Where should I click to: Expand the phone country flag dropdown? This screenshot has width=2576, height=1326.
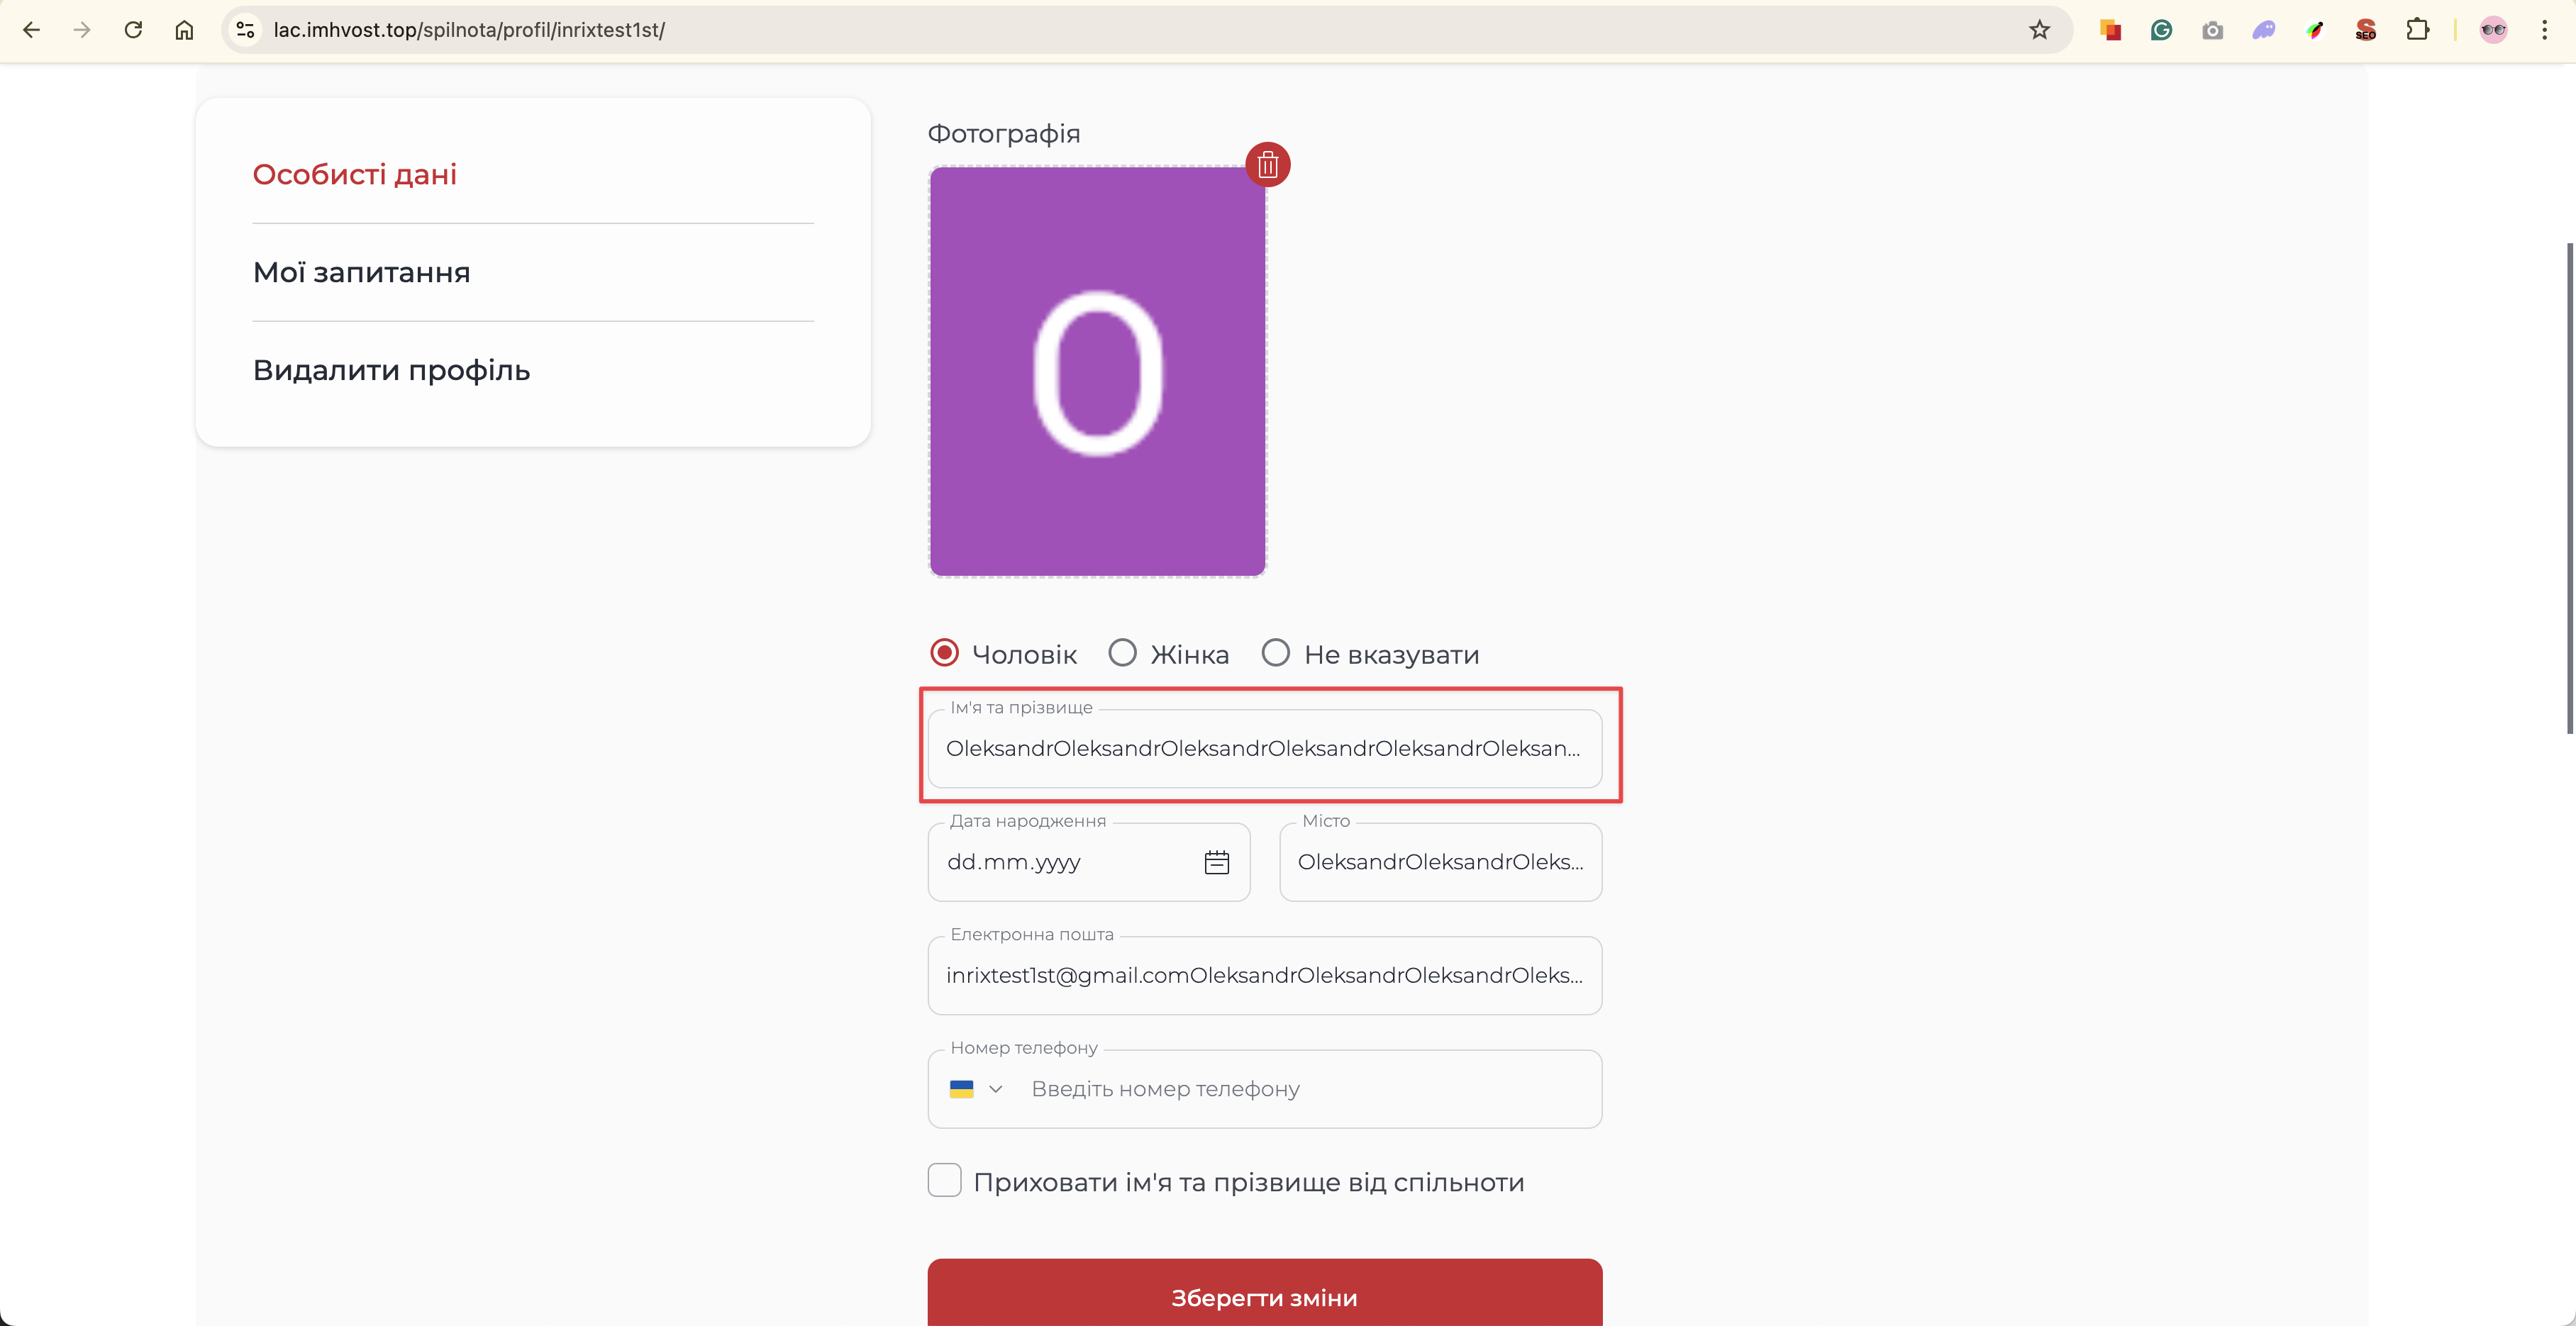[976, 1089]
